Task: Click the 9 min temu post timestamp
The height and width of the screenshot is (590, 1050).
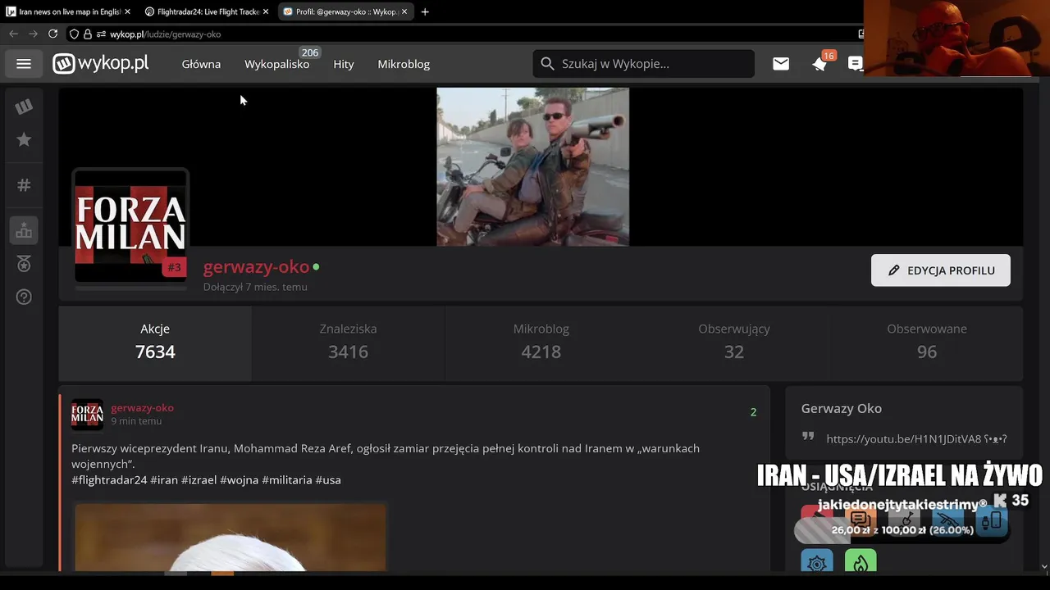Action: [x=136, y=421]
